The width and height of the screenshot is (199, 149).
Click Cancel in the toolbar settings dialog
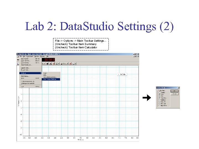point(174,94)
